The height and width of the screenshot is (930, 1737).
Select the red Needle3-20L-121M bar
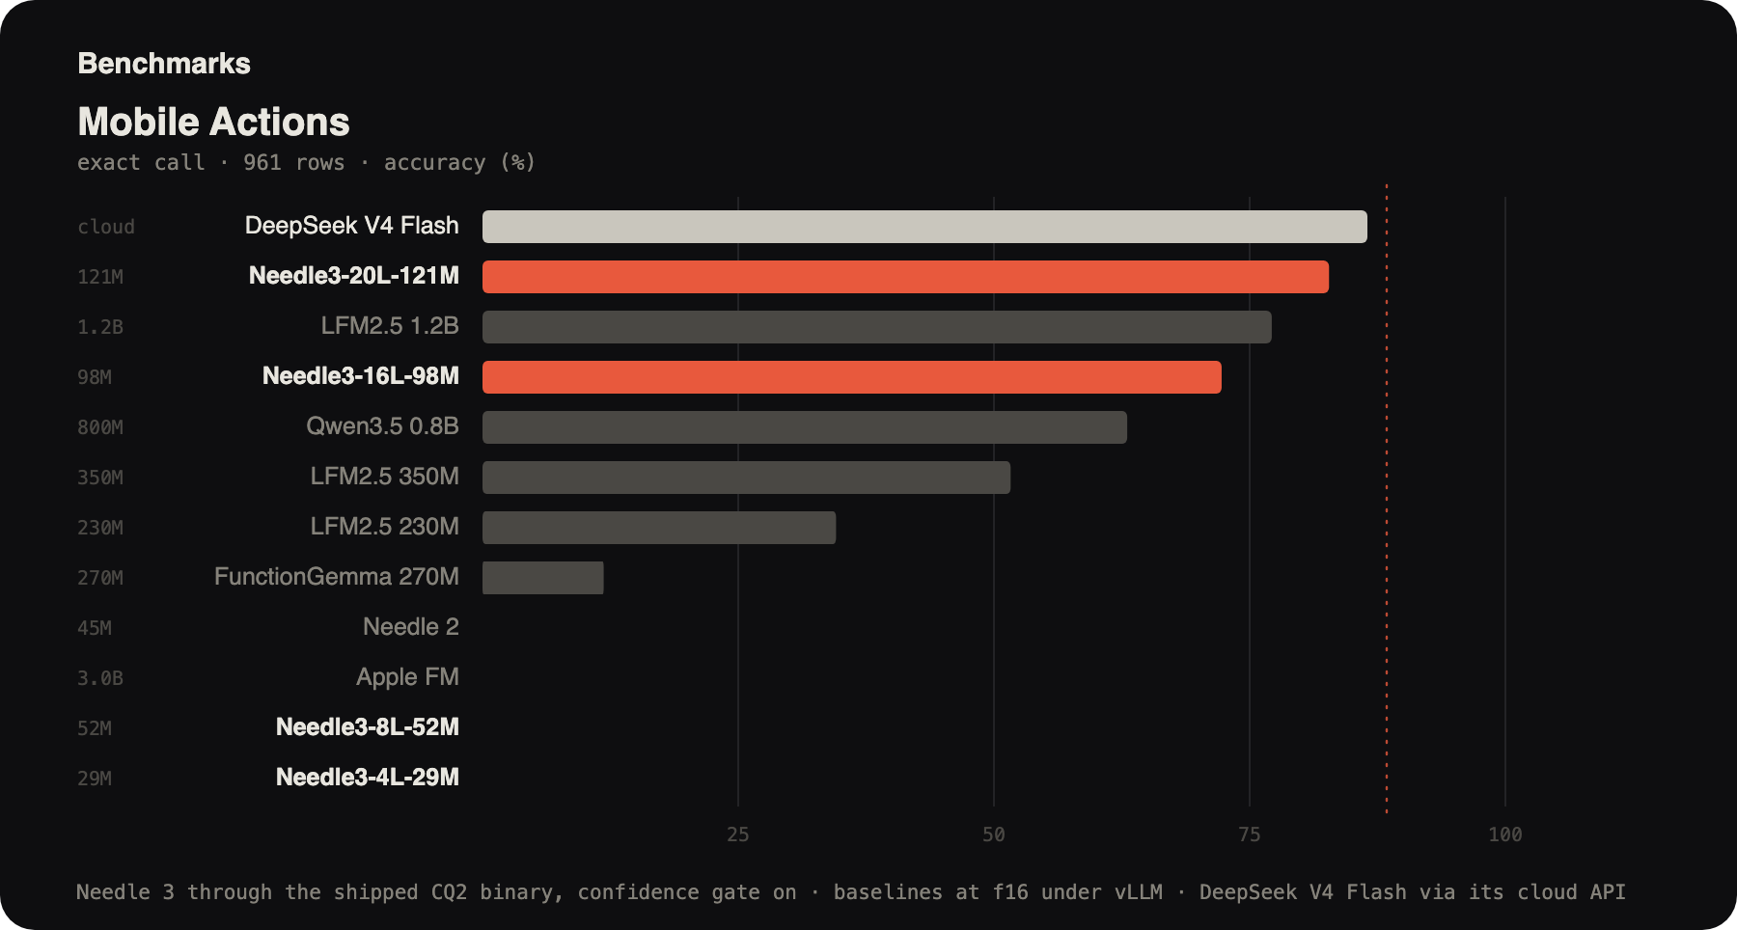click(905, 277)
